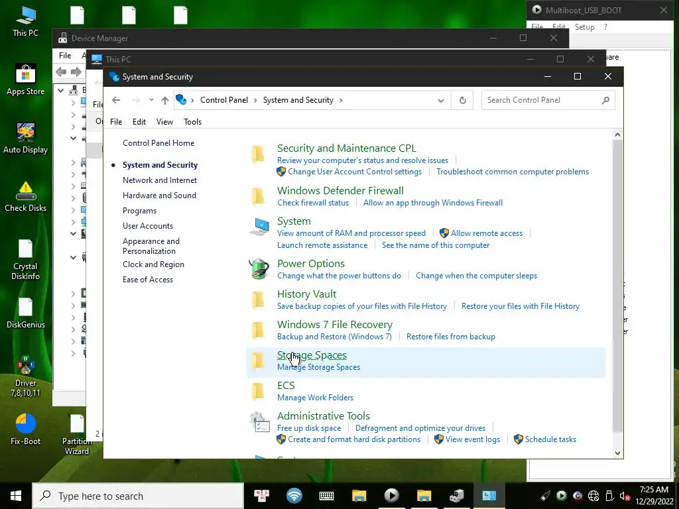This screenshot has width=679, height=509.
Task: Click the Windows Defender Firewall folder icon
Action: coord(258,196)
